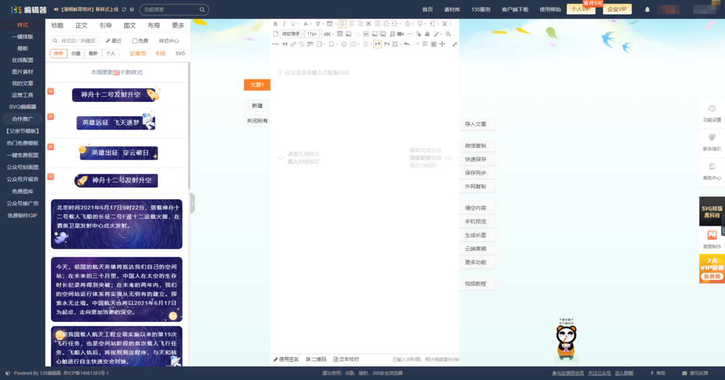Viewport: 725px width, 380px height.
Task: Click the undo arrow in toolbar
Action: pyautogui.click(x=407, y=44)
